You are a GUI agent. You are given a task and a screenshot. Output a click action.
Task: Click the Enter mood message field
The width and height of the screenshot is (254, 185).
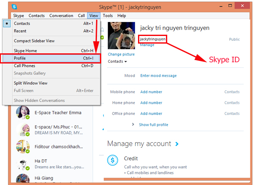tap(158, 76)
